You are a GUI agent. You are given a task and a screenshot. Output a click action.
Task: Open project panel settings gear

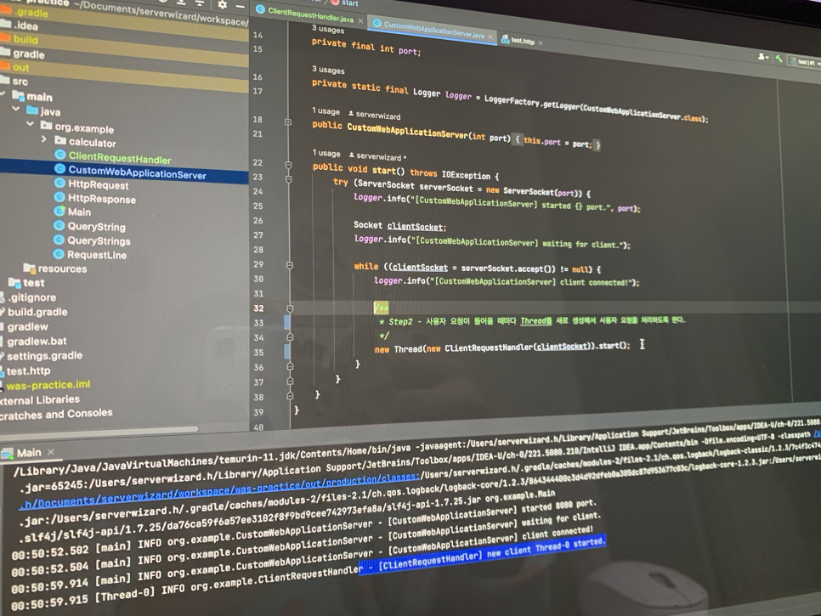click(x=223, y=5)
